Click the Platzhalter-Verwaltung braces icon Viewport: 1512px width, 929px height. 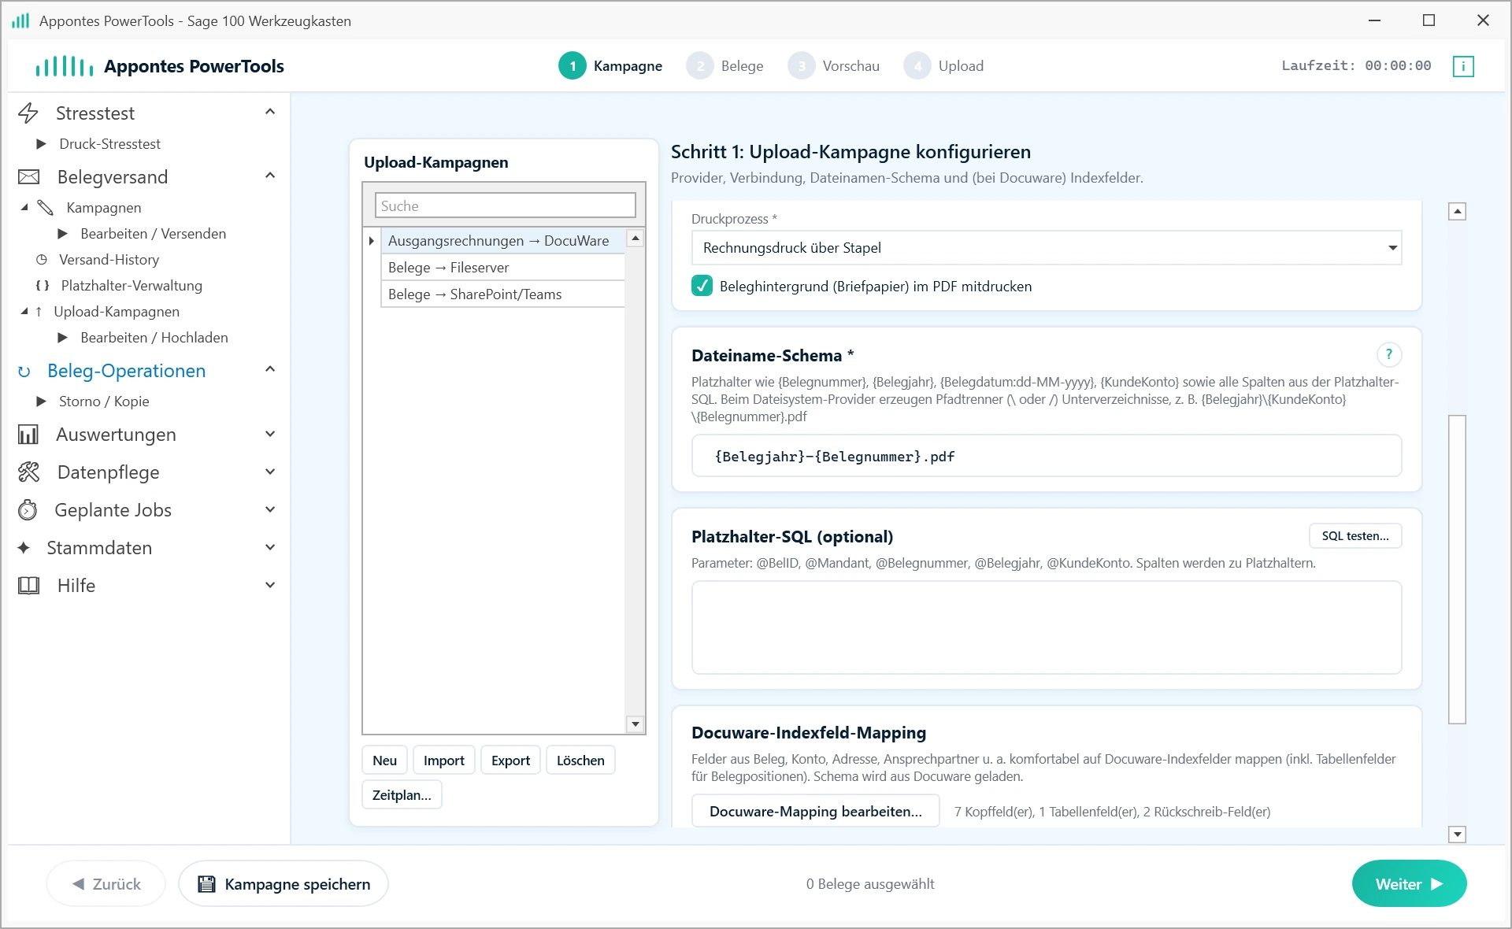click(43, 286)
